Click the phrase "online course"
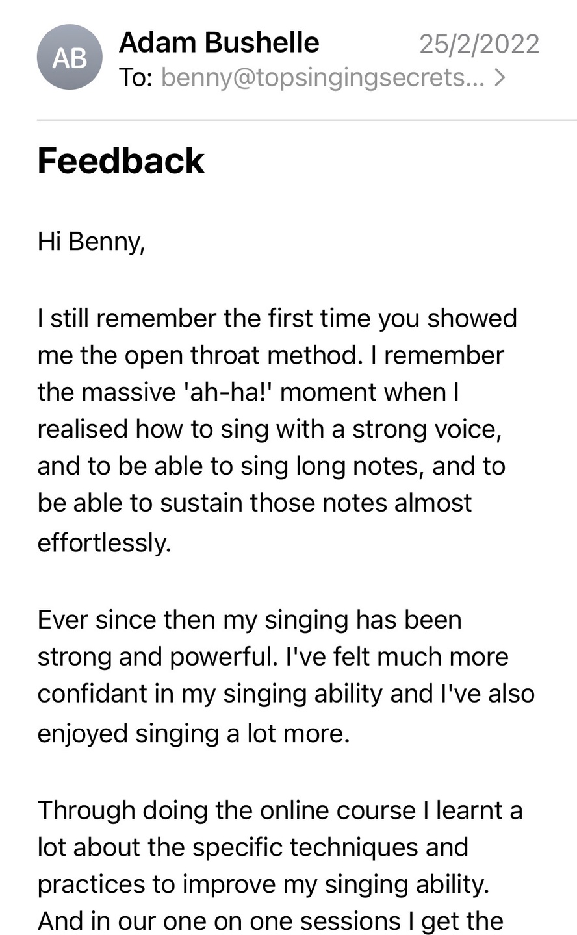Viewport: 577px width, 935px height. (337, 810)
